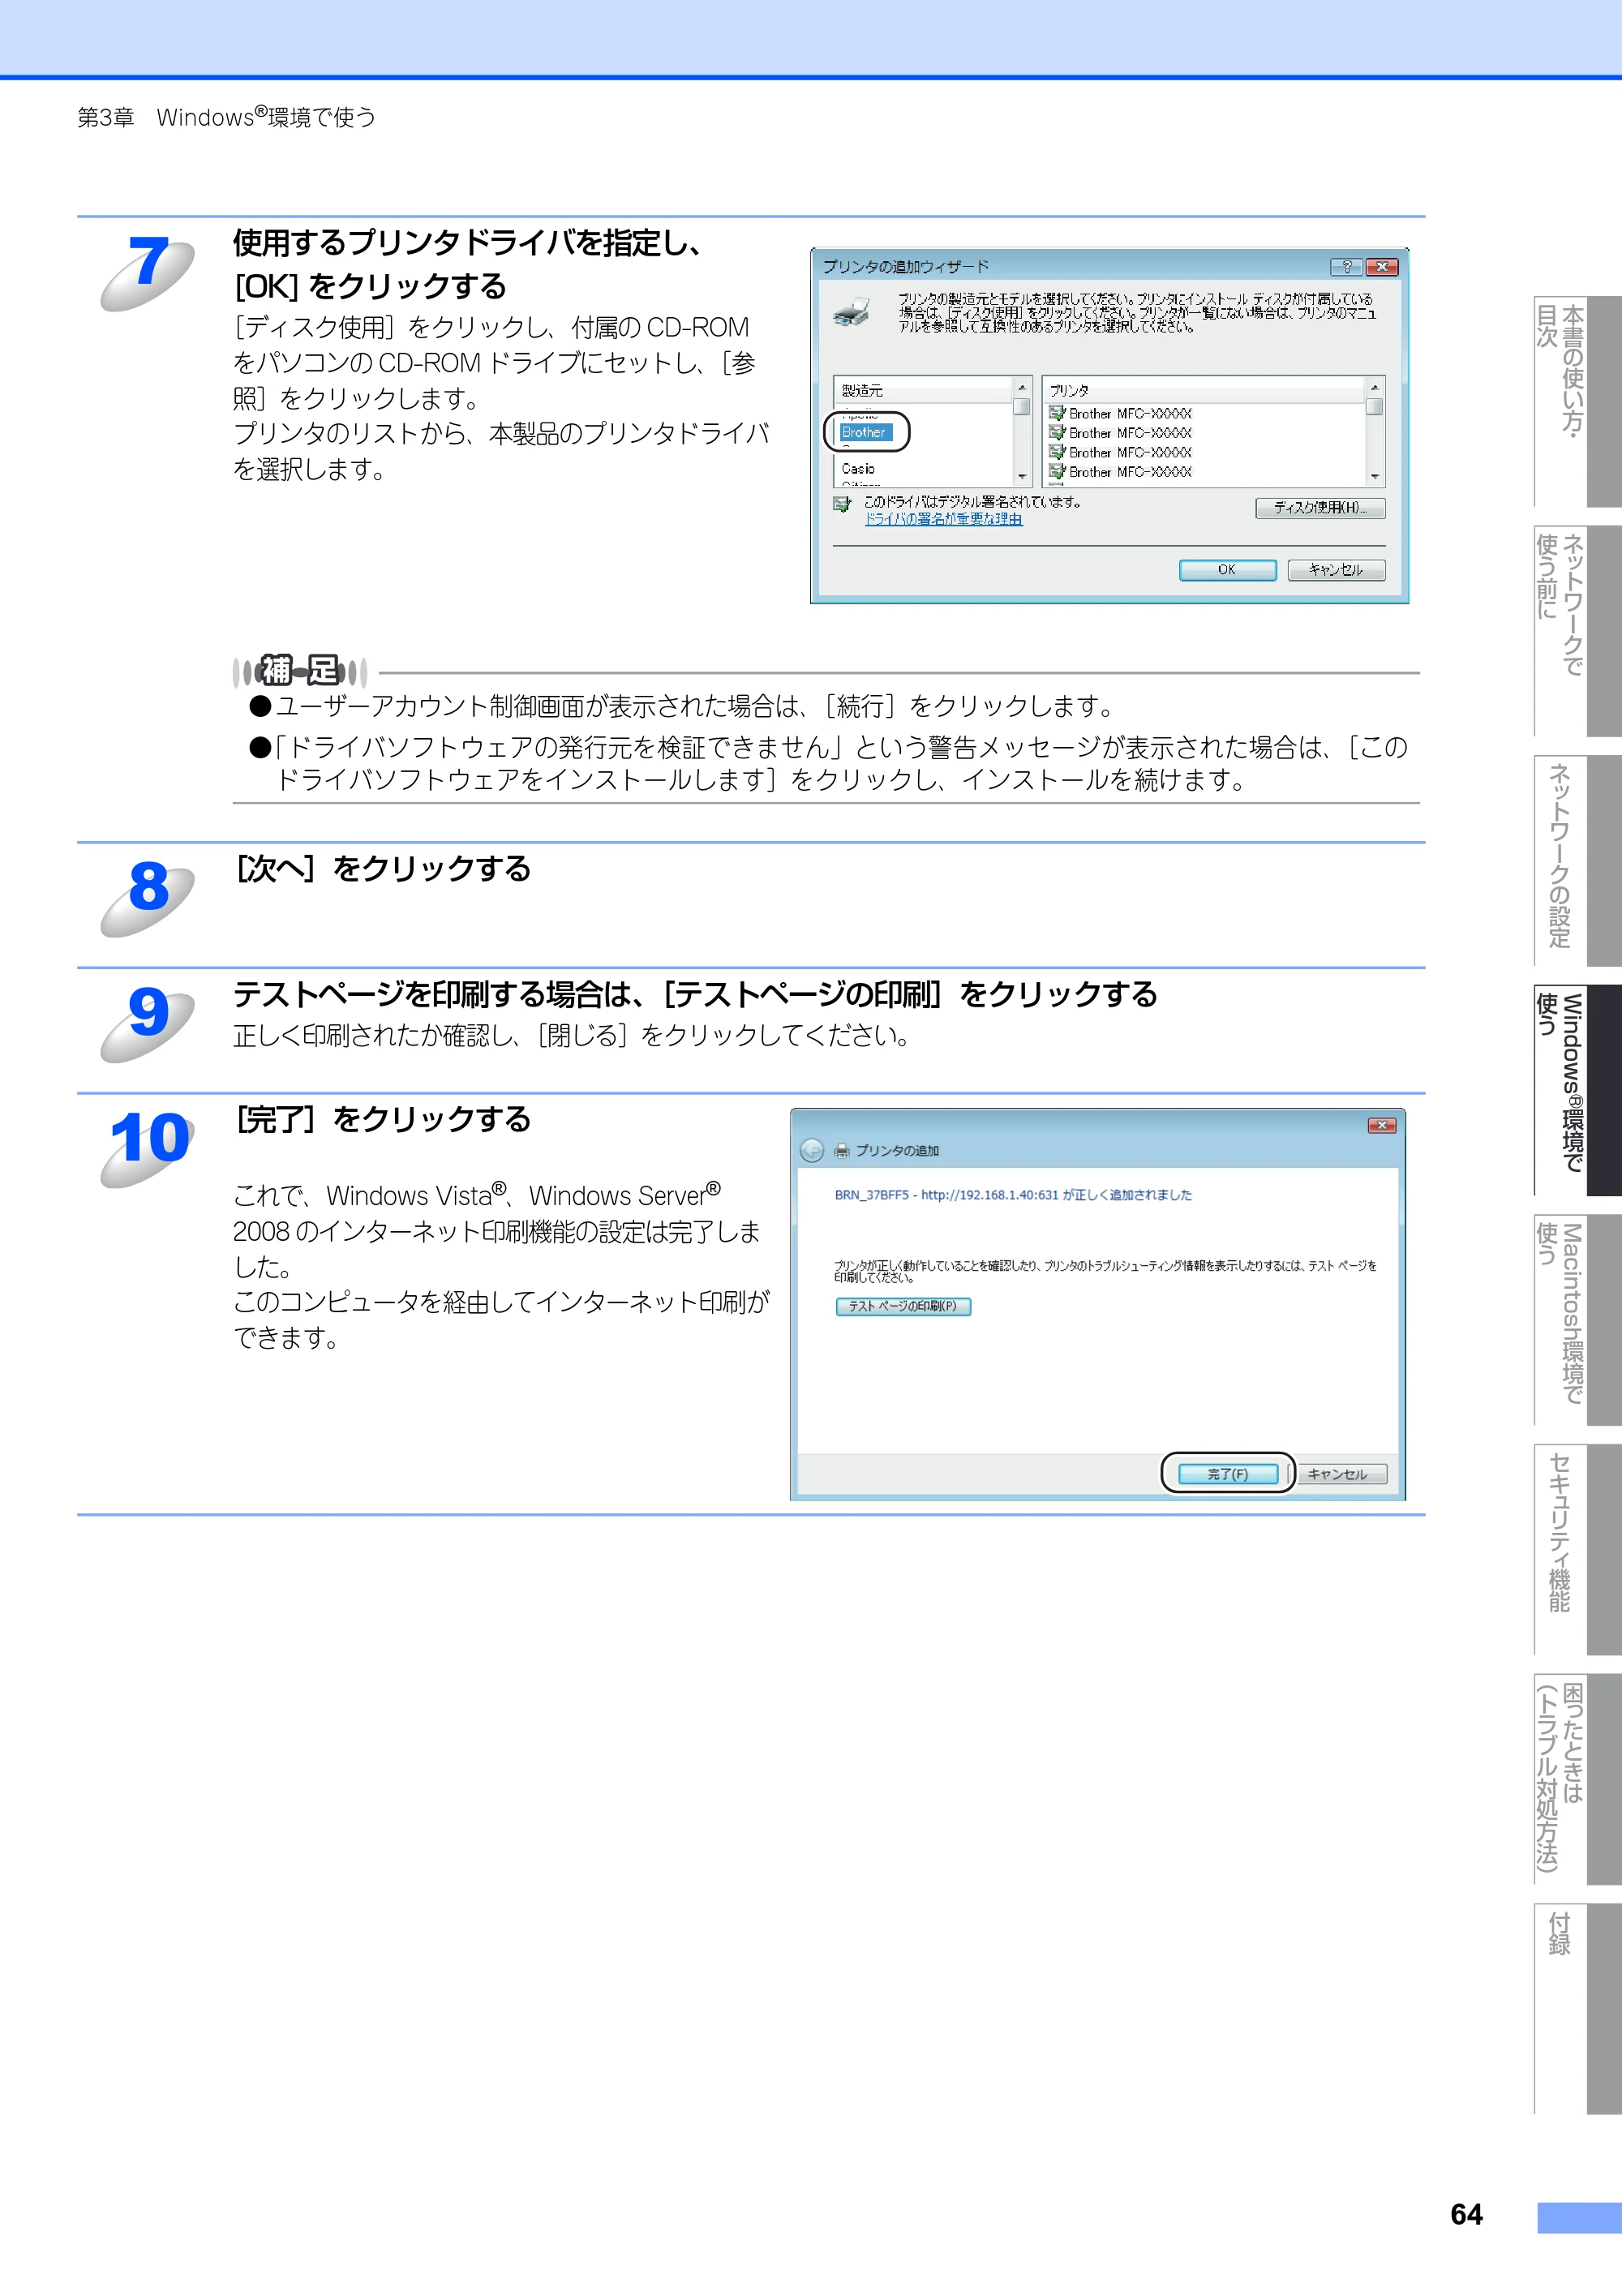Screen dimensions: 1622x2296
Task: Click テスト ページの印刷(P) button
Action: point(903,1306)
